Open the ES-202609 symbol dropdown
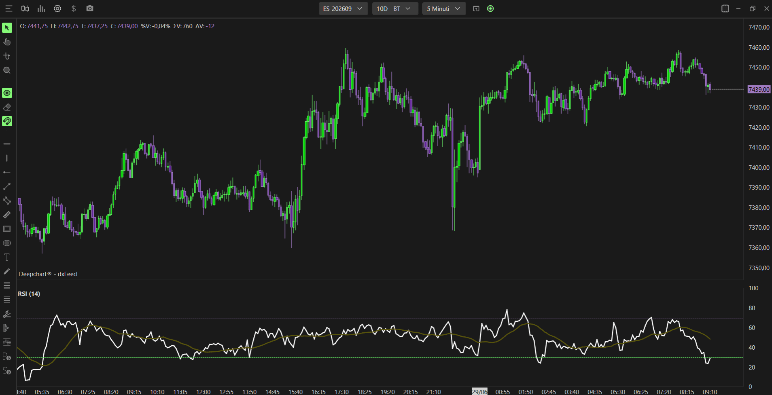This screenshot has width=772, height=395. [x=343, y=8]
